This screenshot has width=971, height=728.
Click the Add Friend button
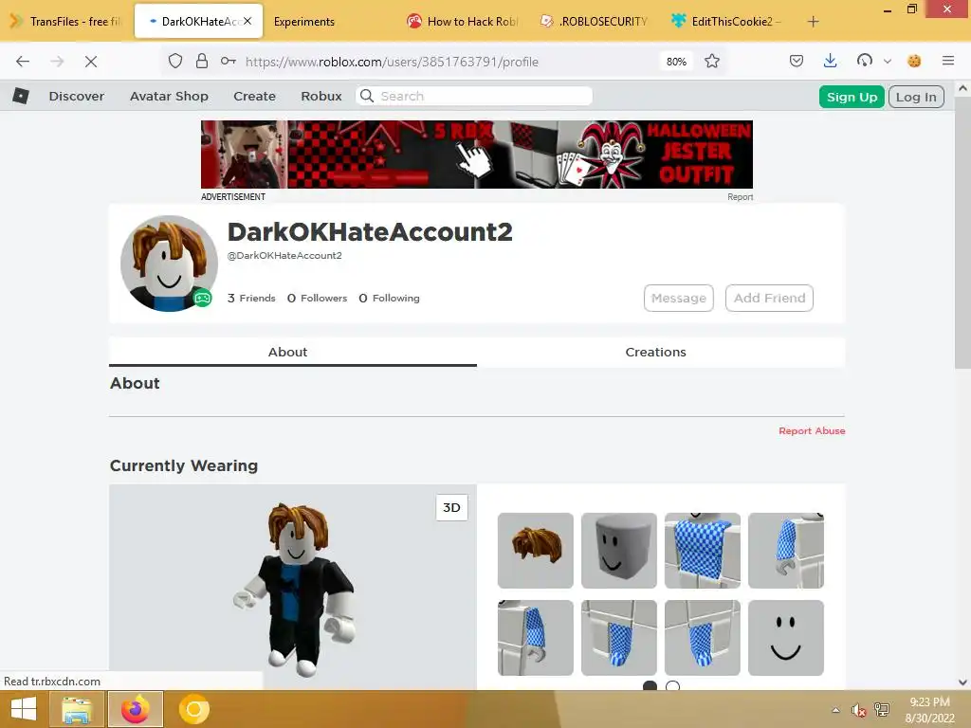click(769, 298)
